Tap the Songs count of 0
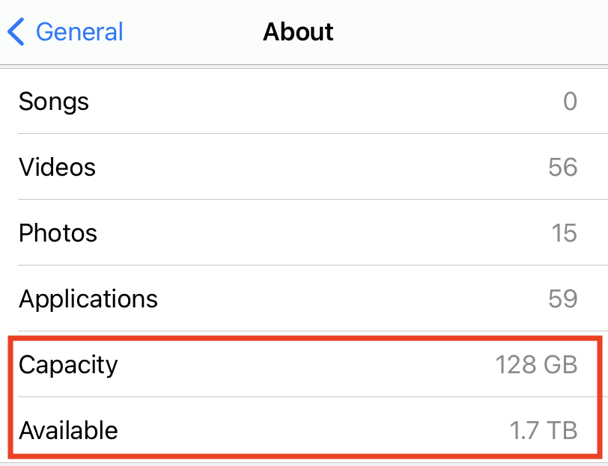 570,102
